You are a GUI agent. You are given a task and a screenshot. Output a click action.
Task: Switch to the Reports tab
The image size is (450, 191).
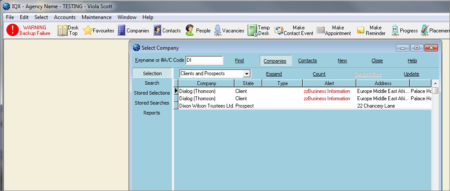[152, 113]
